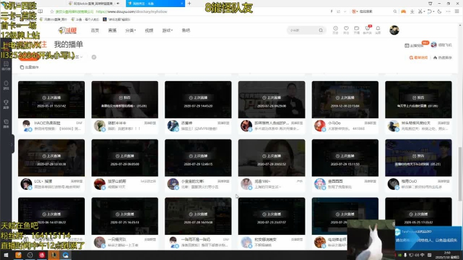Image resolution: width=463 pixels, height=260 pixels.
Task: Sort by popularity flame option
Action: pos(442,58)
